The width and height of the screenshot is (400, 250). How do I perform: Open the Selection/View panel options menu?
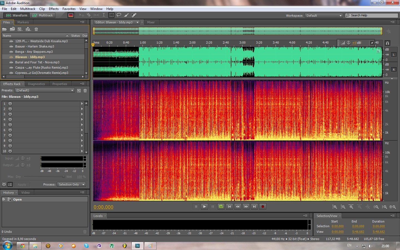click(392, 216)
